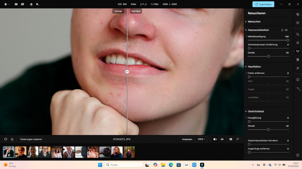Mark photo as favorite with heart icon

click(6, 139)
